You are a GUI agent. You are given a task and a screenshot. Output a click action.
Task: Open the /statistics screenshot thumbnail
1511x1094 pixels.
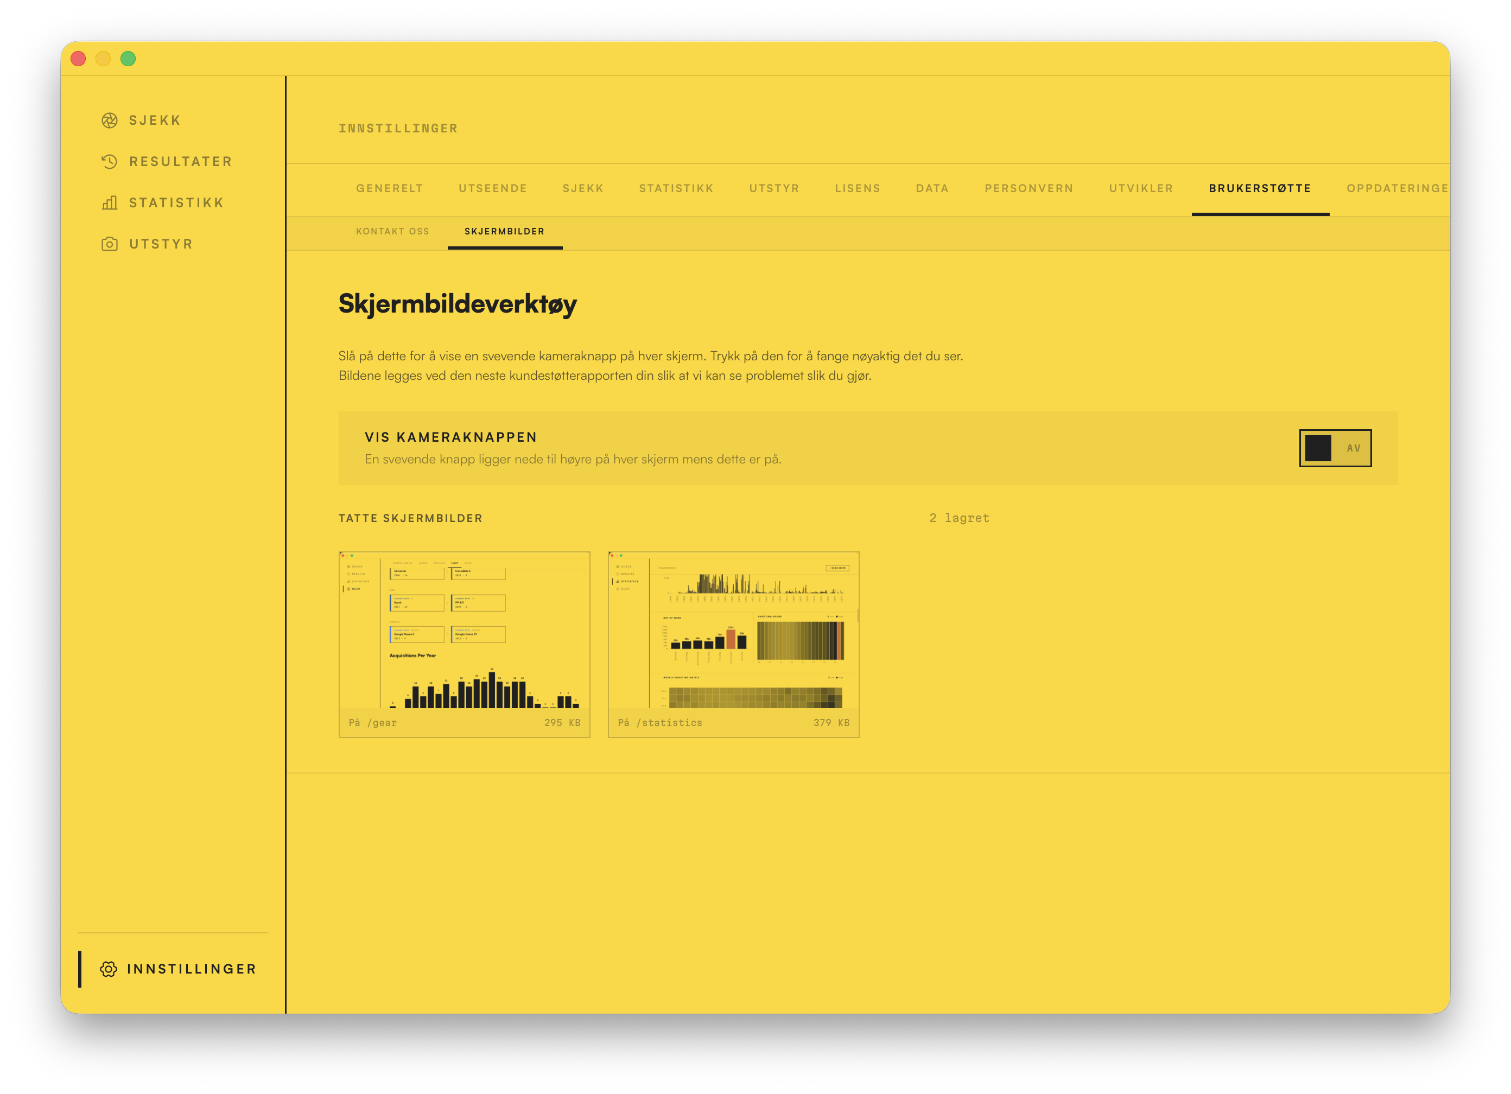(x=733, y=644)
